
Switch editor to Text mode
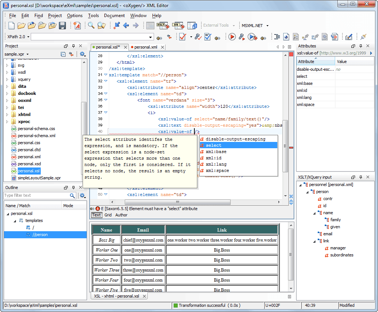coord(96,215)
